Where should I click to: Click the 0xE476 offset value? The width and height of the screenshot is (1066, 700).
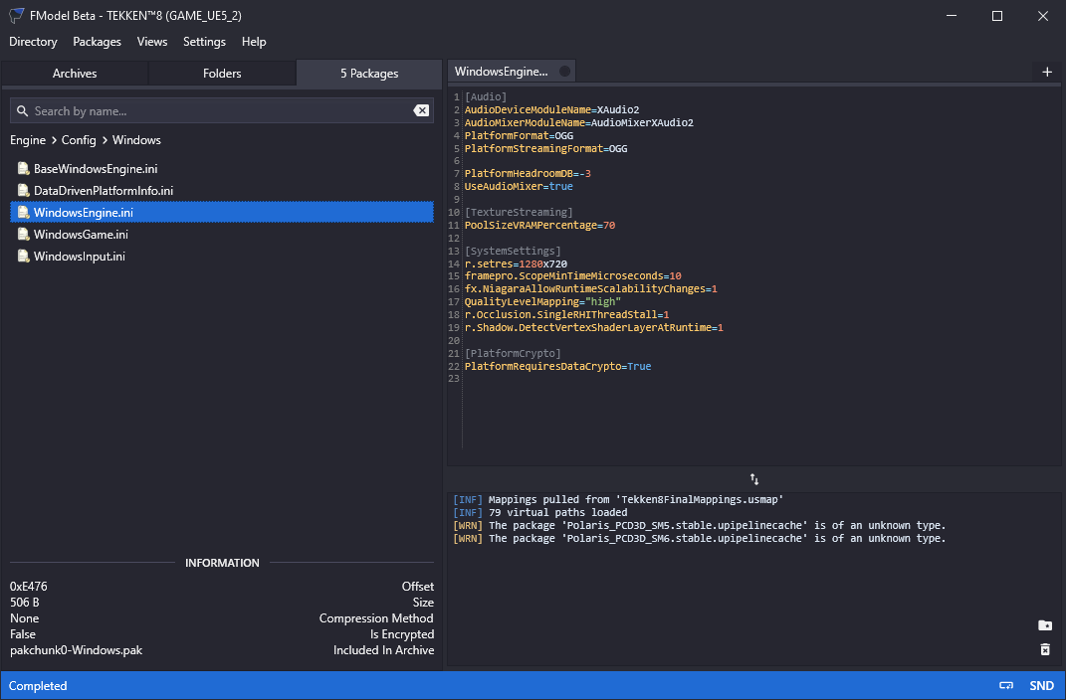[x=29, y=586]
